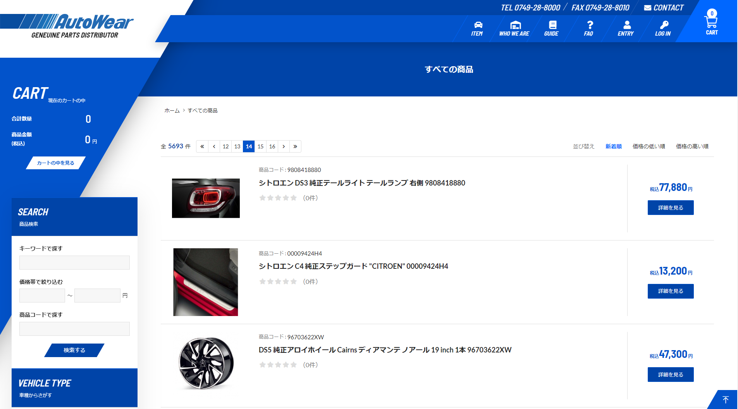
Task: Click the product code search input field
Action: [x=74, y=329]
